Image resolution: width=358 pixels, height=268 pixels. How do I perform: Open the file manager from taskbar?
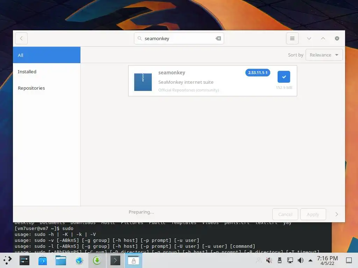[61, 260]
